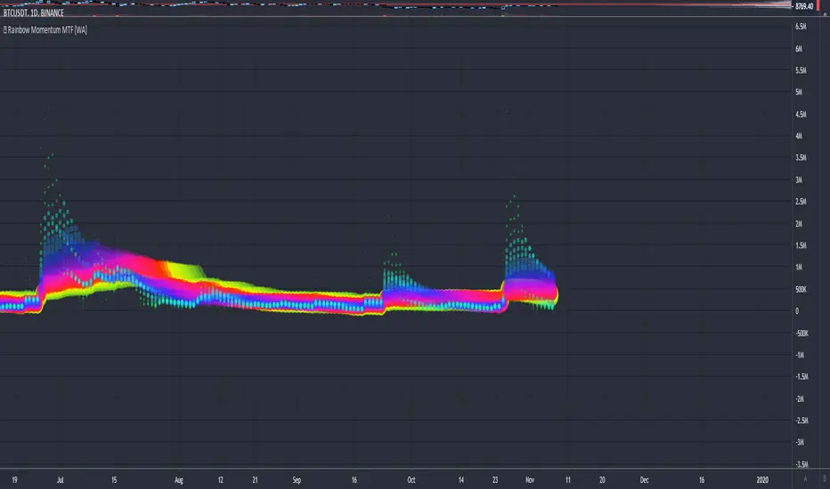Click the Nov label on the date axis

click(530, 480)
